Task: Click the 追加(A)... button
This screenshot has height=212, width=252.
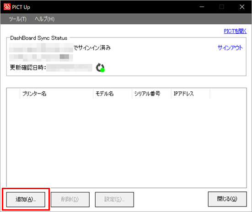Action: [26, 200]
